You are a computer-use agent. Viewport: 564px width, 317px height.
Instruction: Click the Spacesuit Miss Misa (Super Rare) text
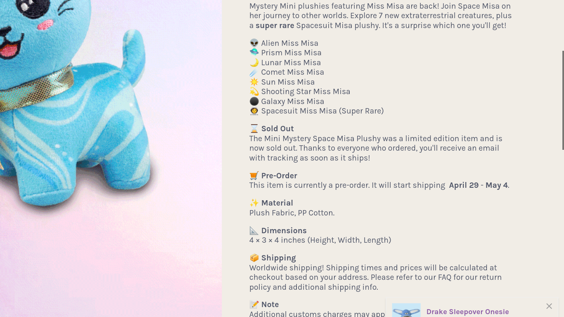(x=322, y=111)
